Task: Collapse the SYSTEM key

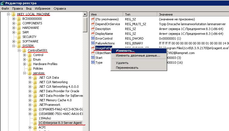Action: pos(14,46)
